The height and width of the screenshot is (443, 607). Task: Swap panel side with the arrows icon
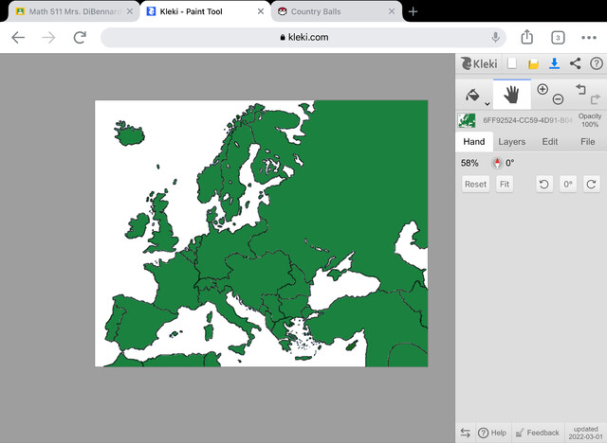tap(465, 433)
